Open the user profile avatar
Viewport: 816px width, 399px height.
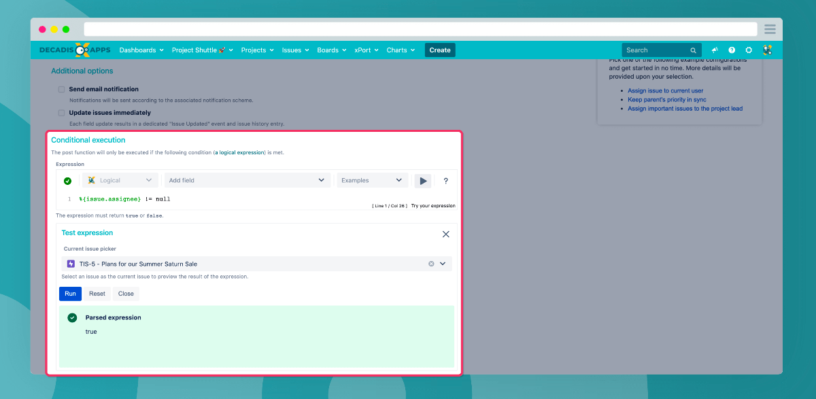[767, 50]
